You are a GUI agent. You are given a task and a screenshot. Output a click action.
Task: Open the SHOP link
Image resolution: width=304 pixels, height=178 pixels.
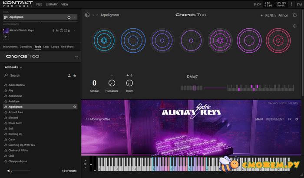pos(257,4)
